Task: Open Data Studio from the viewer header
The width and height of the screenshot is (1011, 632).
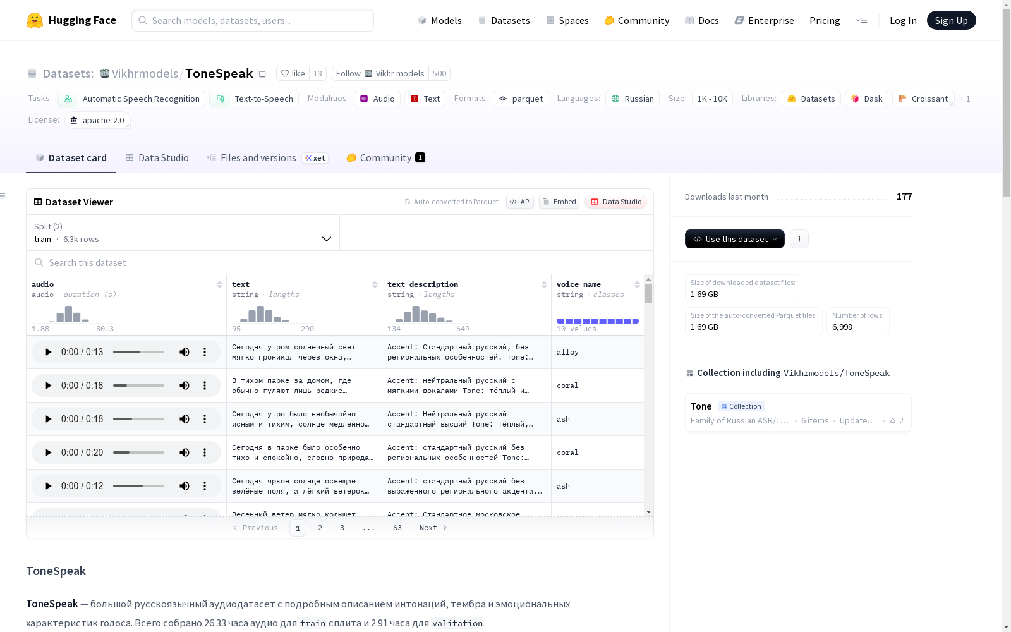Action: (x=616, y=202)
